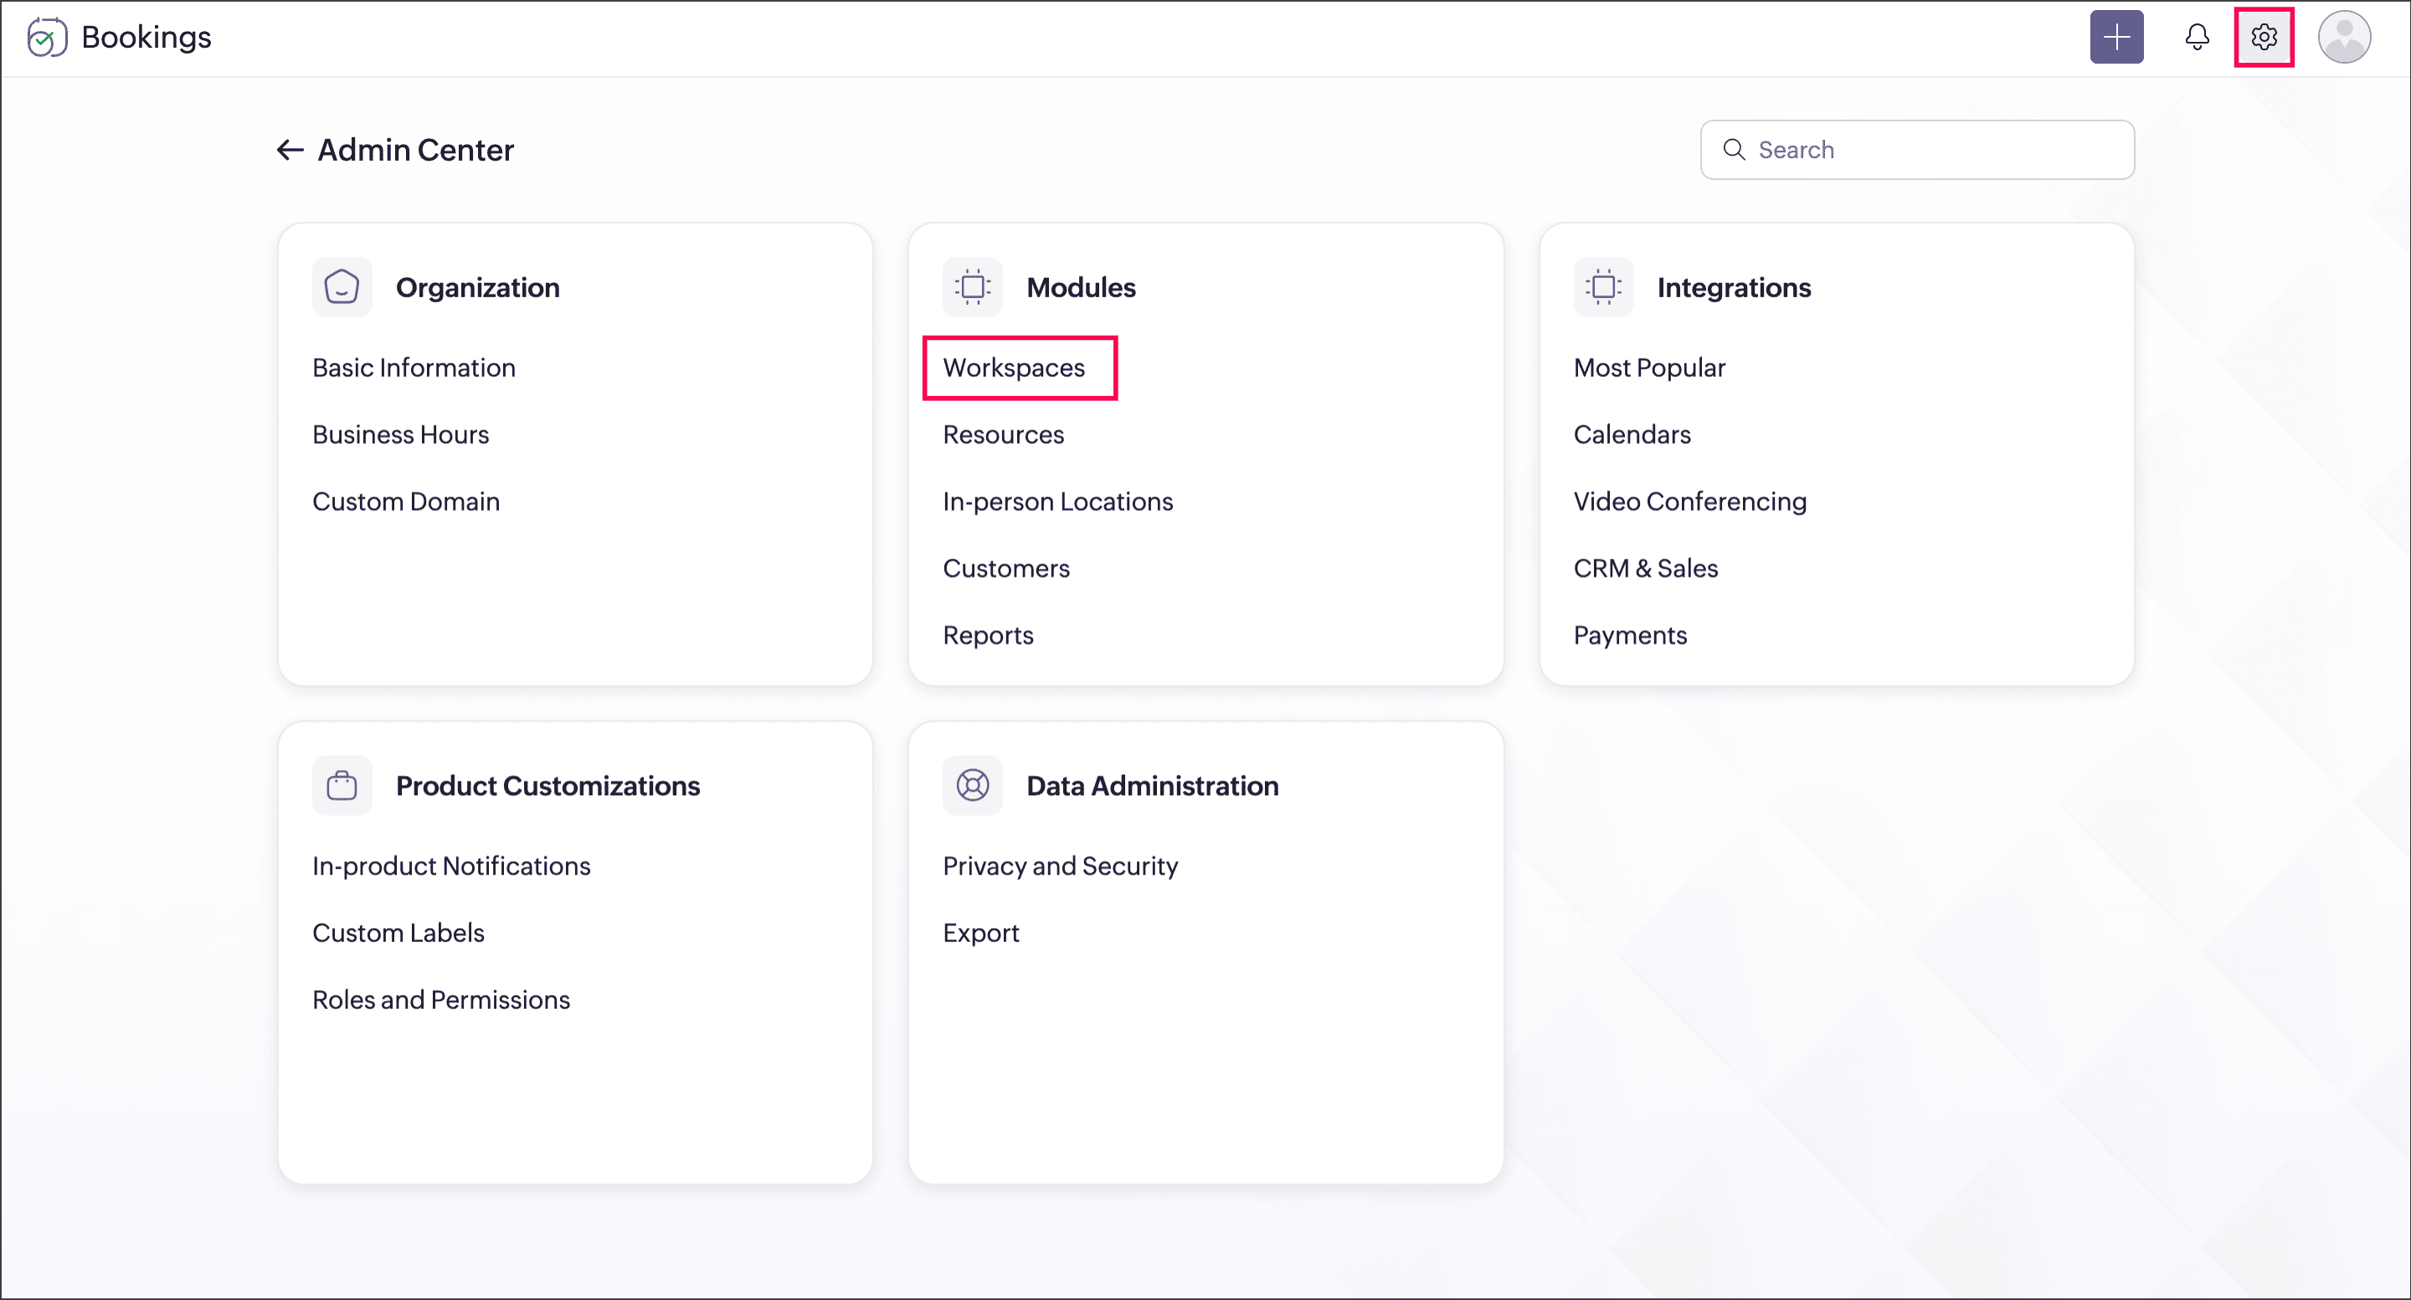Open the settings gear icon
The width and height of the screenshot is (2411, 1300).
[2262, 38]
